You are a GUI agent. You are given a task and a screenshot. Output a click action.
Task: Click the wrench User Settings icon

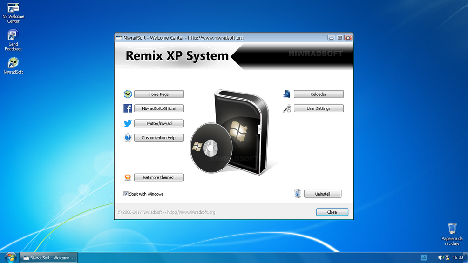point(287,108)
